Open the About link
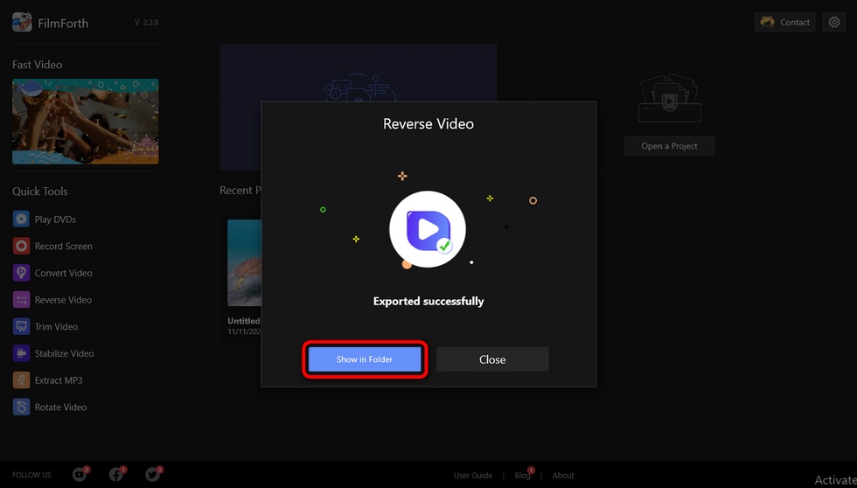 [x=563, y=476]
